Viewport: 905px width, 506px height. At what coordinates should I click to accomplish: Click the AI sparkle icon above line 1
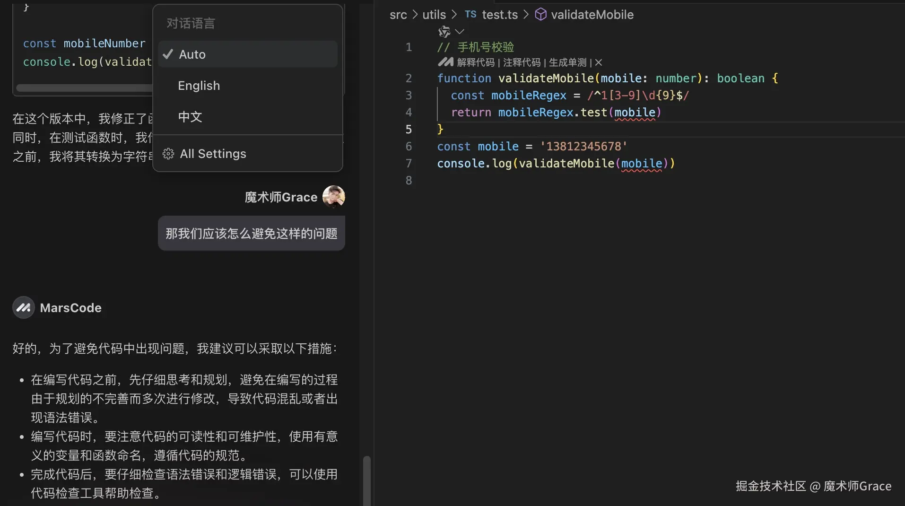pos(444,32)
